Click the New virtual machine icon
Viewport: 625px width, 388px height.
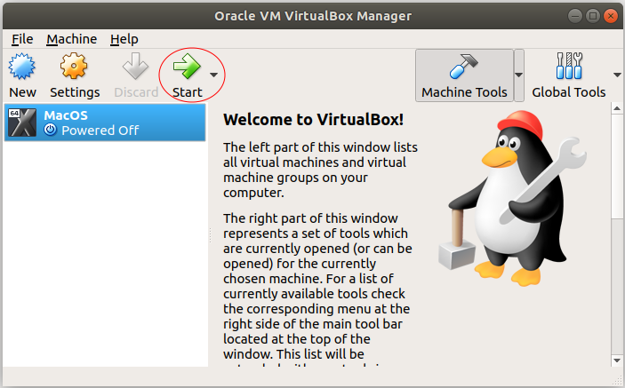22,68
